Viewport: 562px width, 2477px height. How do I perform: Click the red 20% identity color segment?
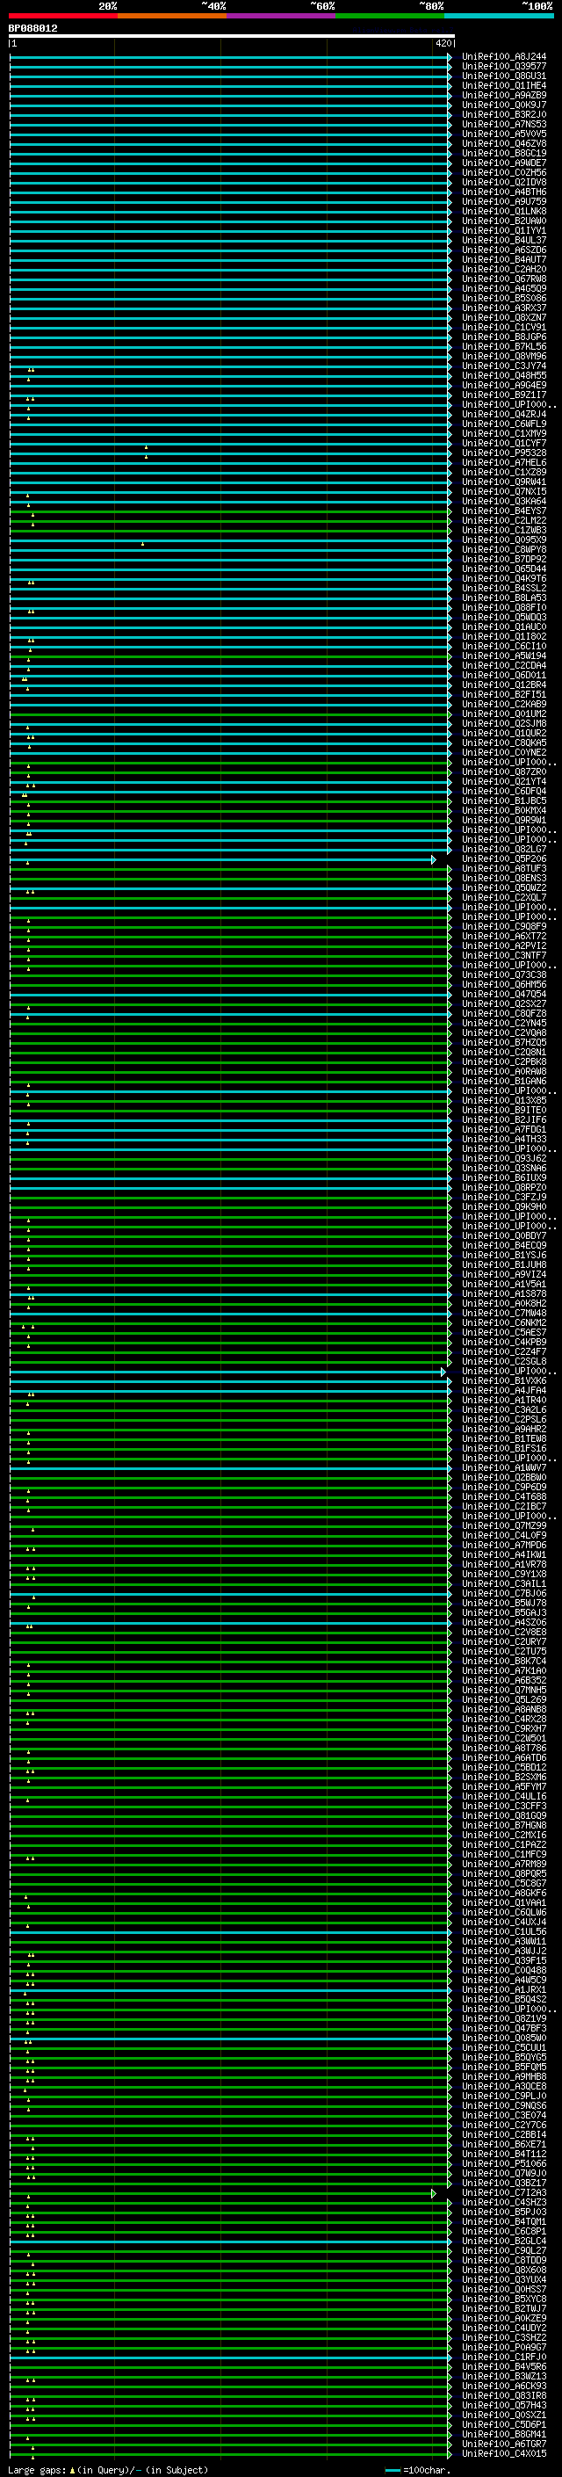(x=62, y=17)
